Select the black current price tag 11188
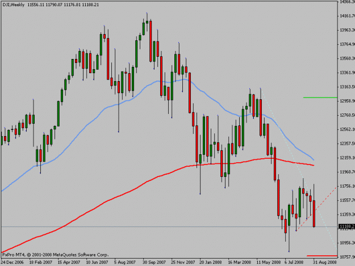Screen dimensions: 355x266 tap(346, 226)
